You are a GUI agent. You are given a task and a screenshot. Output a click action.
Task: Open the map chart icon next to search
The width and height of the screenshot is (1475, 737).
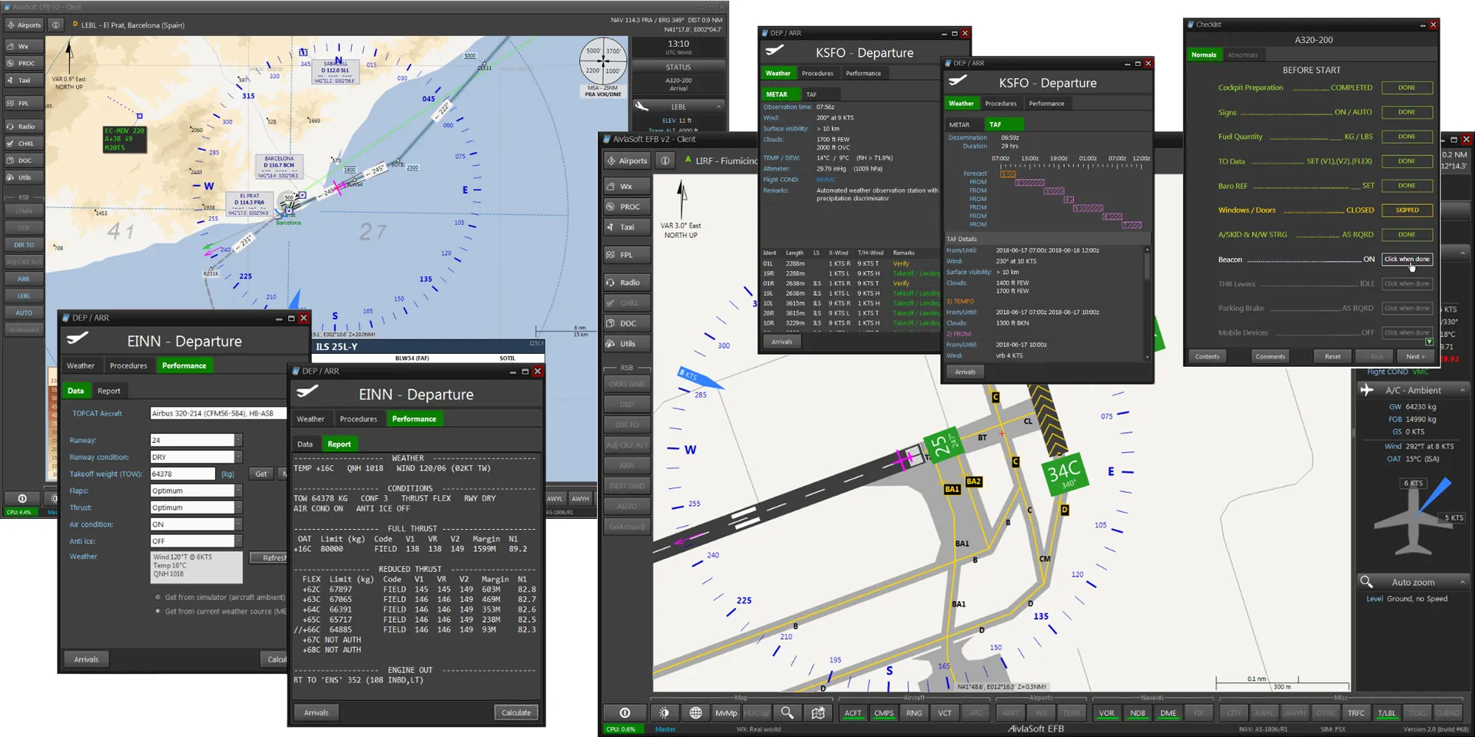(x=818, y=712)
